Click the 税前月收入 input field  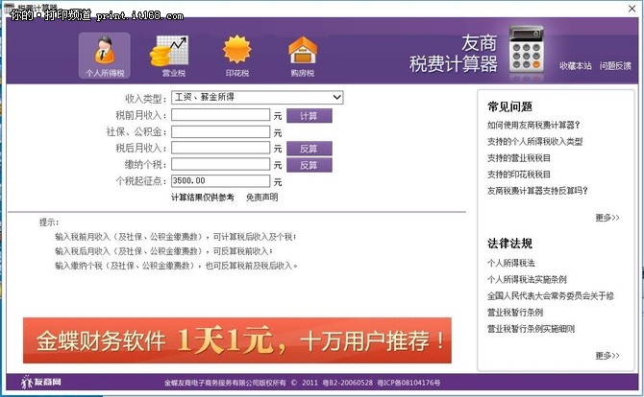[220, 115]
